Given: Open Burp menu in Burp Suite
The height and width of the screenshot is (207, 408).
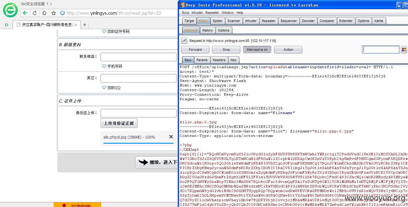Looking at the screenshot, I should coord(185,13).
